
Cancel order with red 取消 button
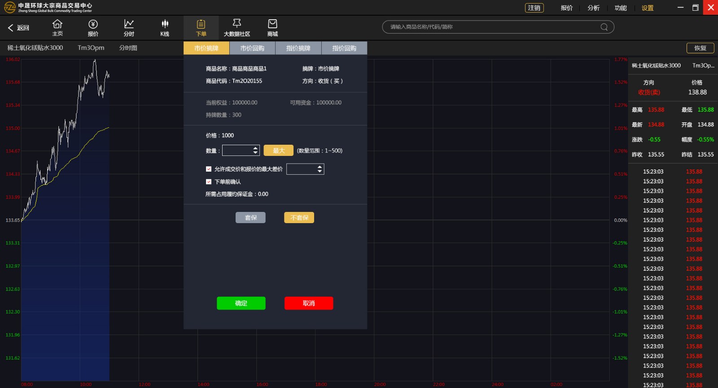click(x=309, y=303)
